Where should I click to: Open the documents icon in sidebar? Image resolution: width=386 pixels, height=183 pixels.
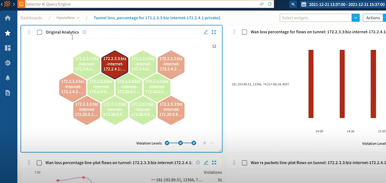click(8, 92)
